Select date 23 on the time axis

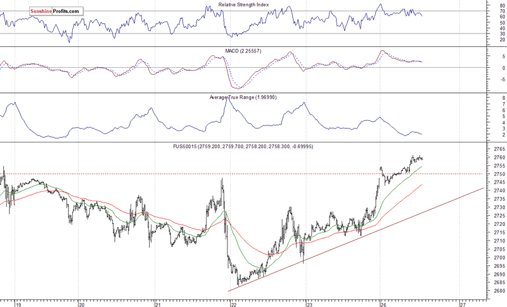308,303
